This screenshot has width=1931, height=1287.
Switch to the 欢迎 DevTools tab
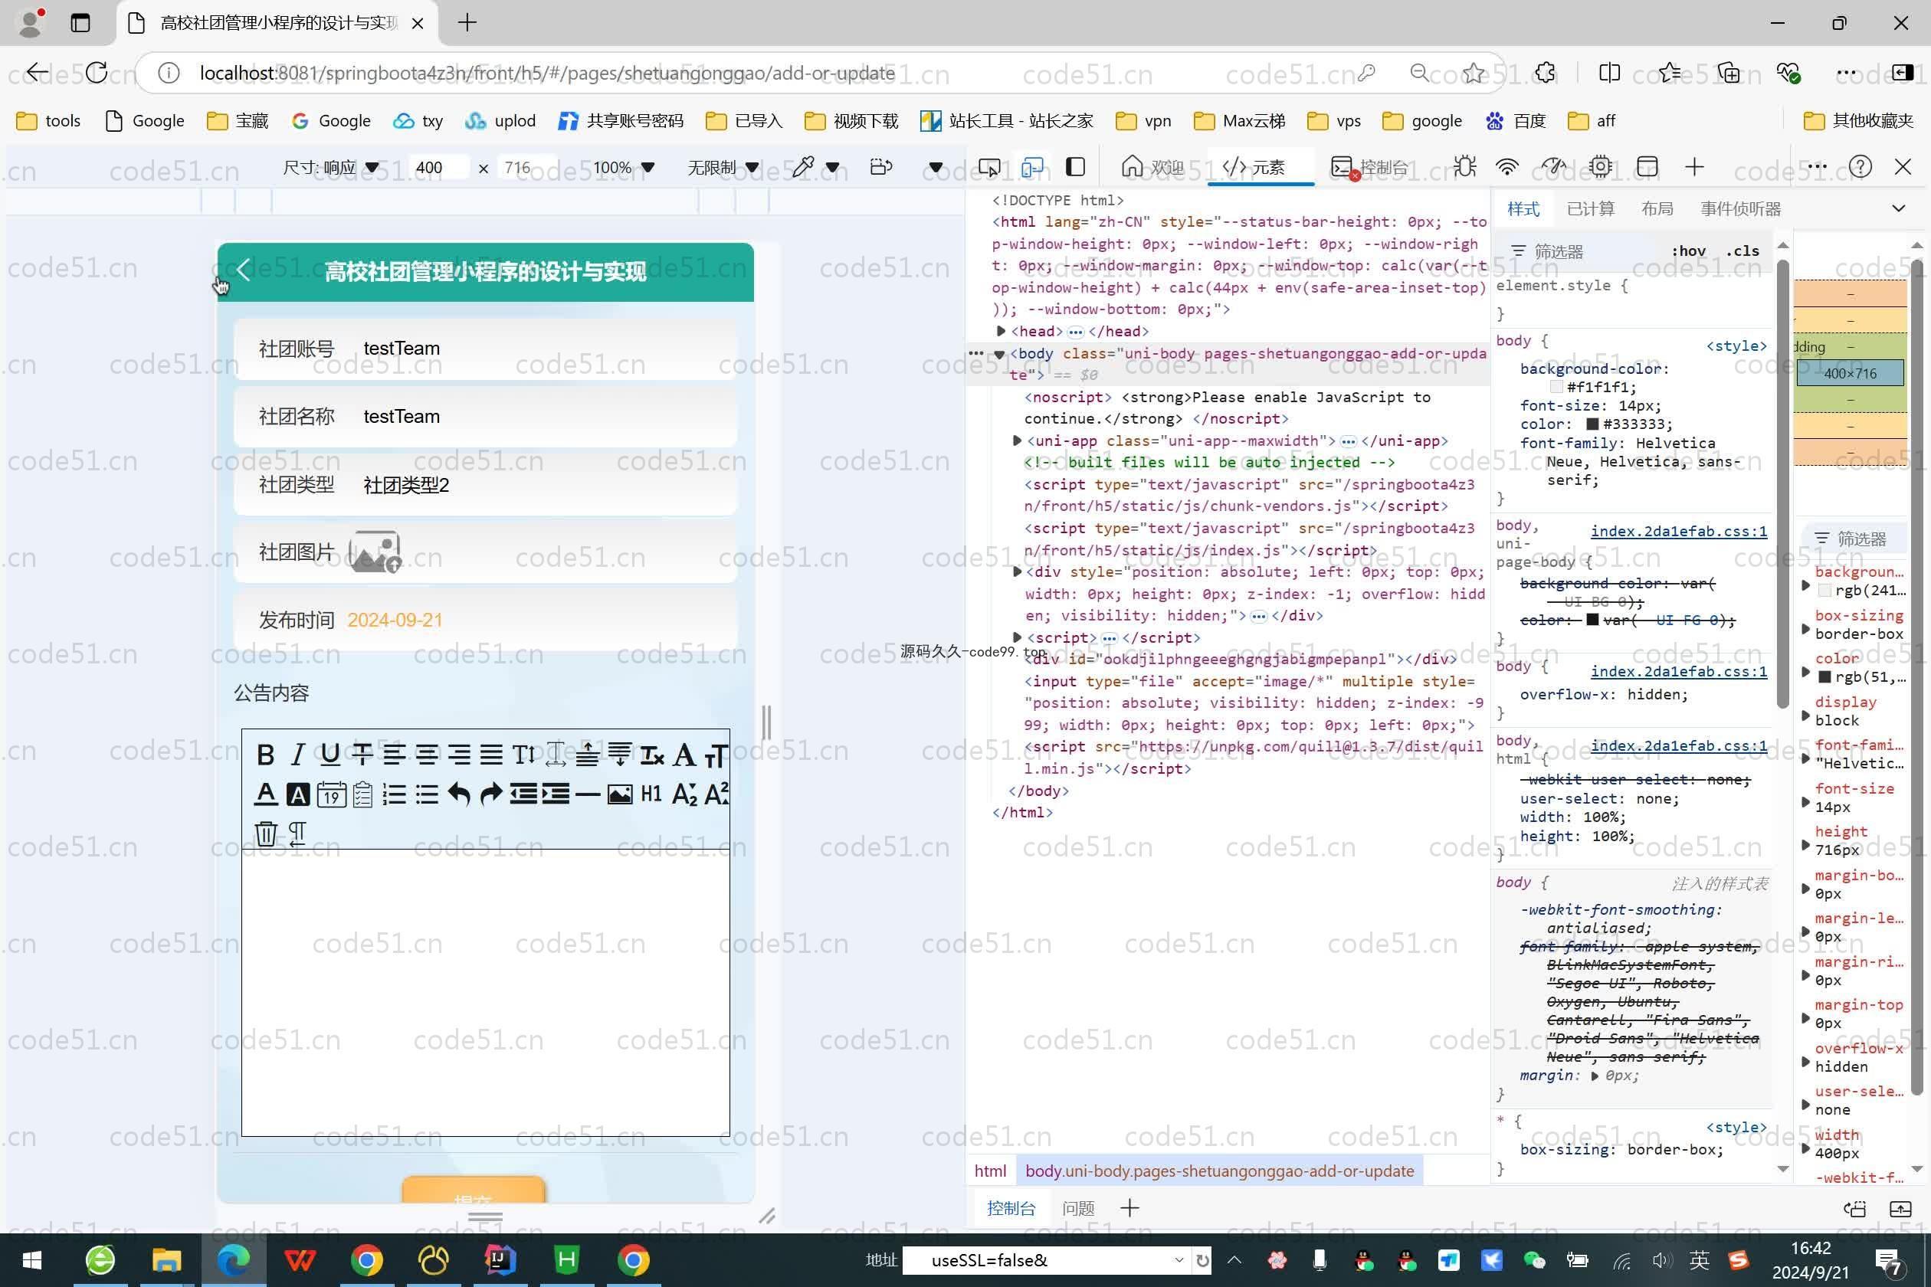tap(1152, 168)
